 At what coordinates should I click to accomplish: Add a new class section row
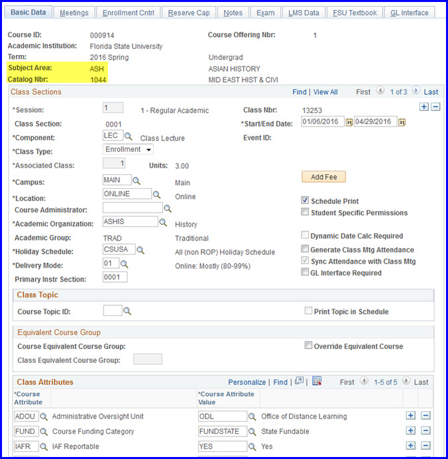tap(424, 107)
